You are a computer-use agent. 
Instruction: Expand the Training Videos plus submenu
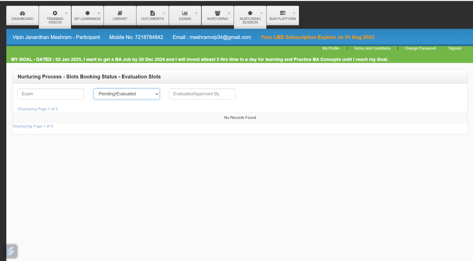[x=66, y=13]
